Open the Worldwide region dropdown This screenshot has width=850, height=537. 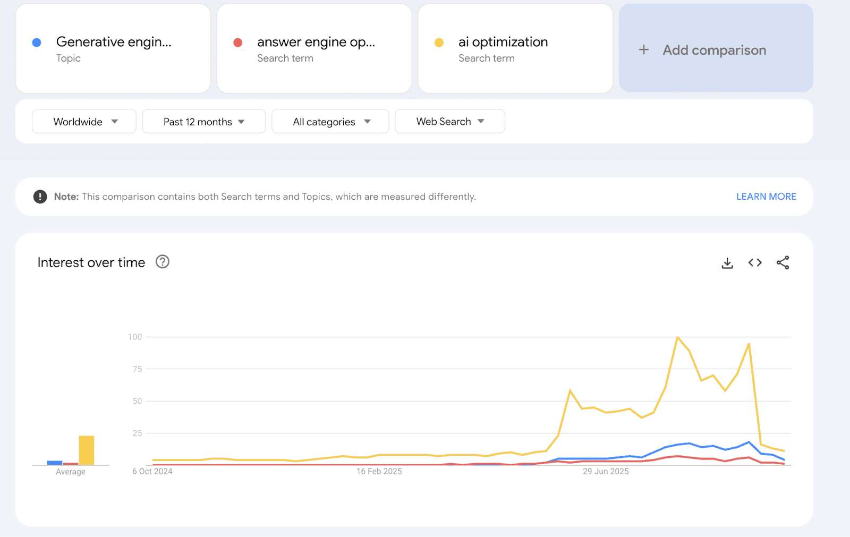[84, 122]
